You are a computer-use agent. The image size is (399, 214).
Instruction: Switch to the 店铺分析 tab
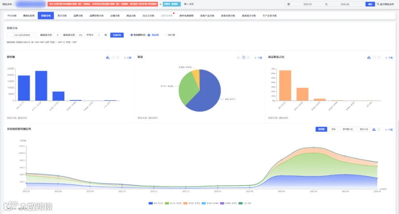click(x=115, y=16)
